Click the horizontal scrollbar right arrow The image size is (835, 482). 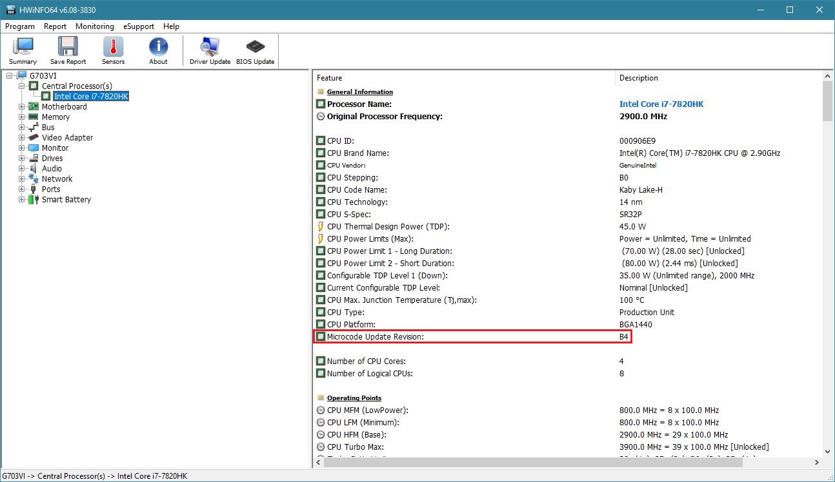tap(817, 462)
